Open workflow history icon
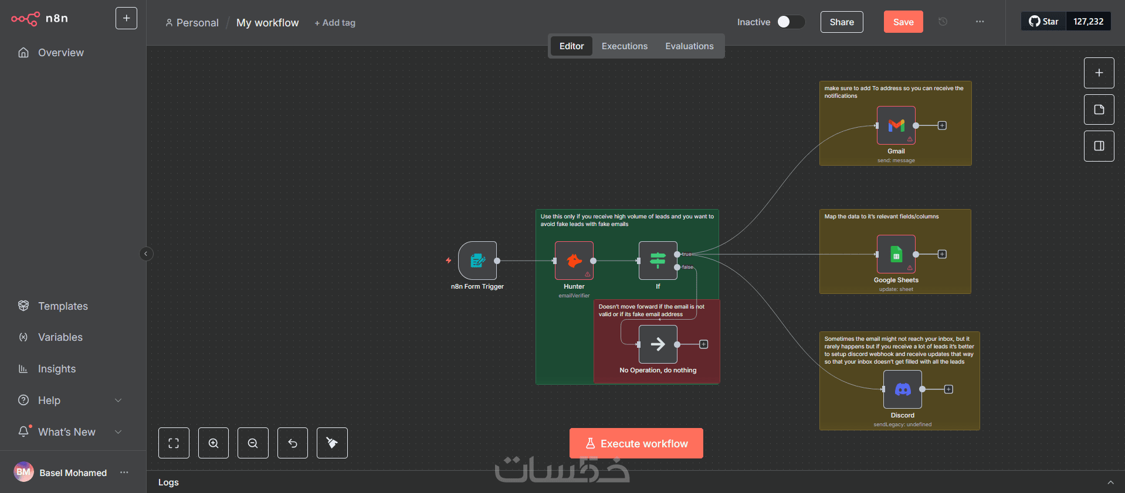Screen dimensions: 1125x493 (943, 22)
